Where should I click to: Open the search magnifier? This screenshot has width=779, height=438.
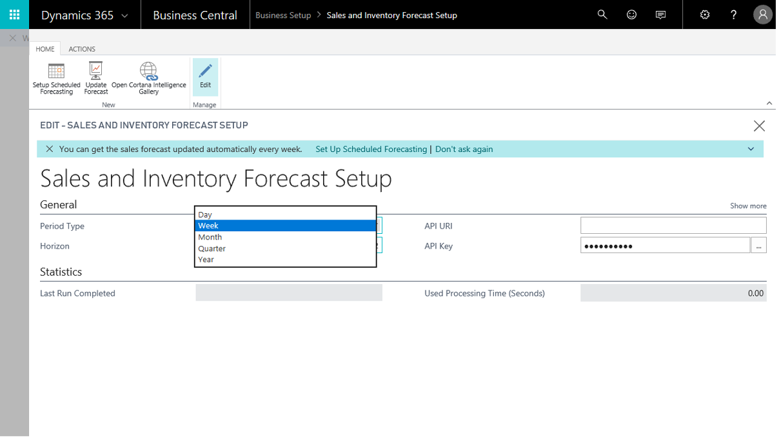point(602,14)
